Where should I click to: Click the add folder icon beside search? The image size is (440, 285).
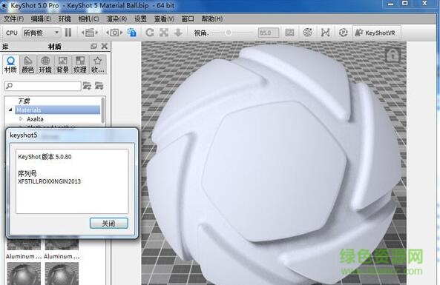(87, 86)
